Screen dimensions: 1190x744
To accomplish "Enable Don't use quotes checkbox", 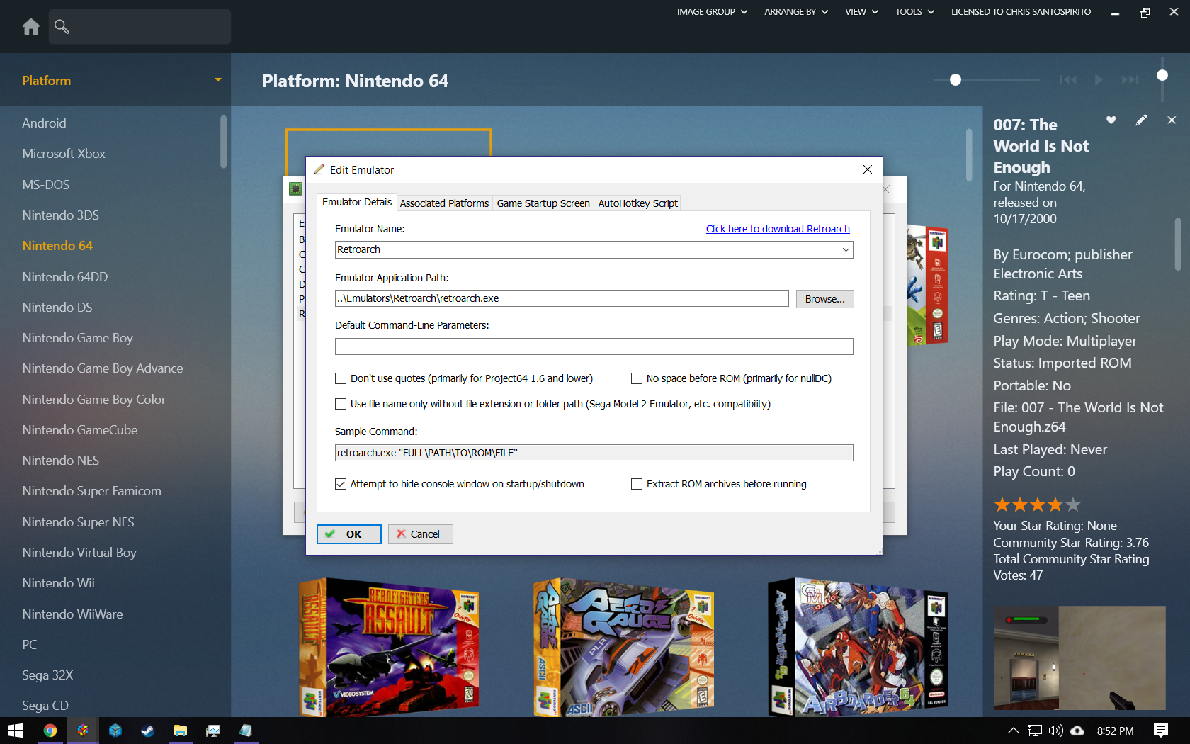I will (x=341, y=378).
